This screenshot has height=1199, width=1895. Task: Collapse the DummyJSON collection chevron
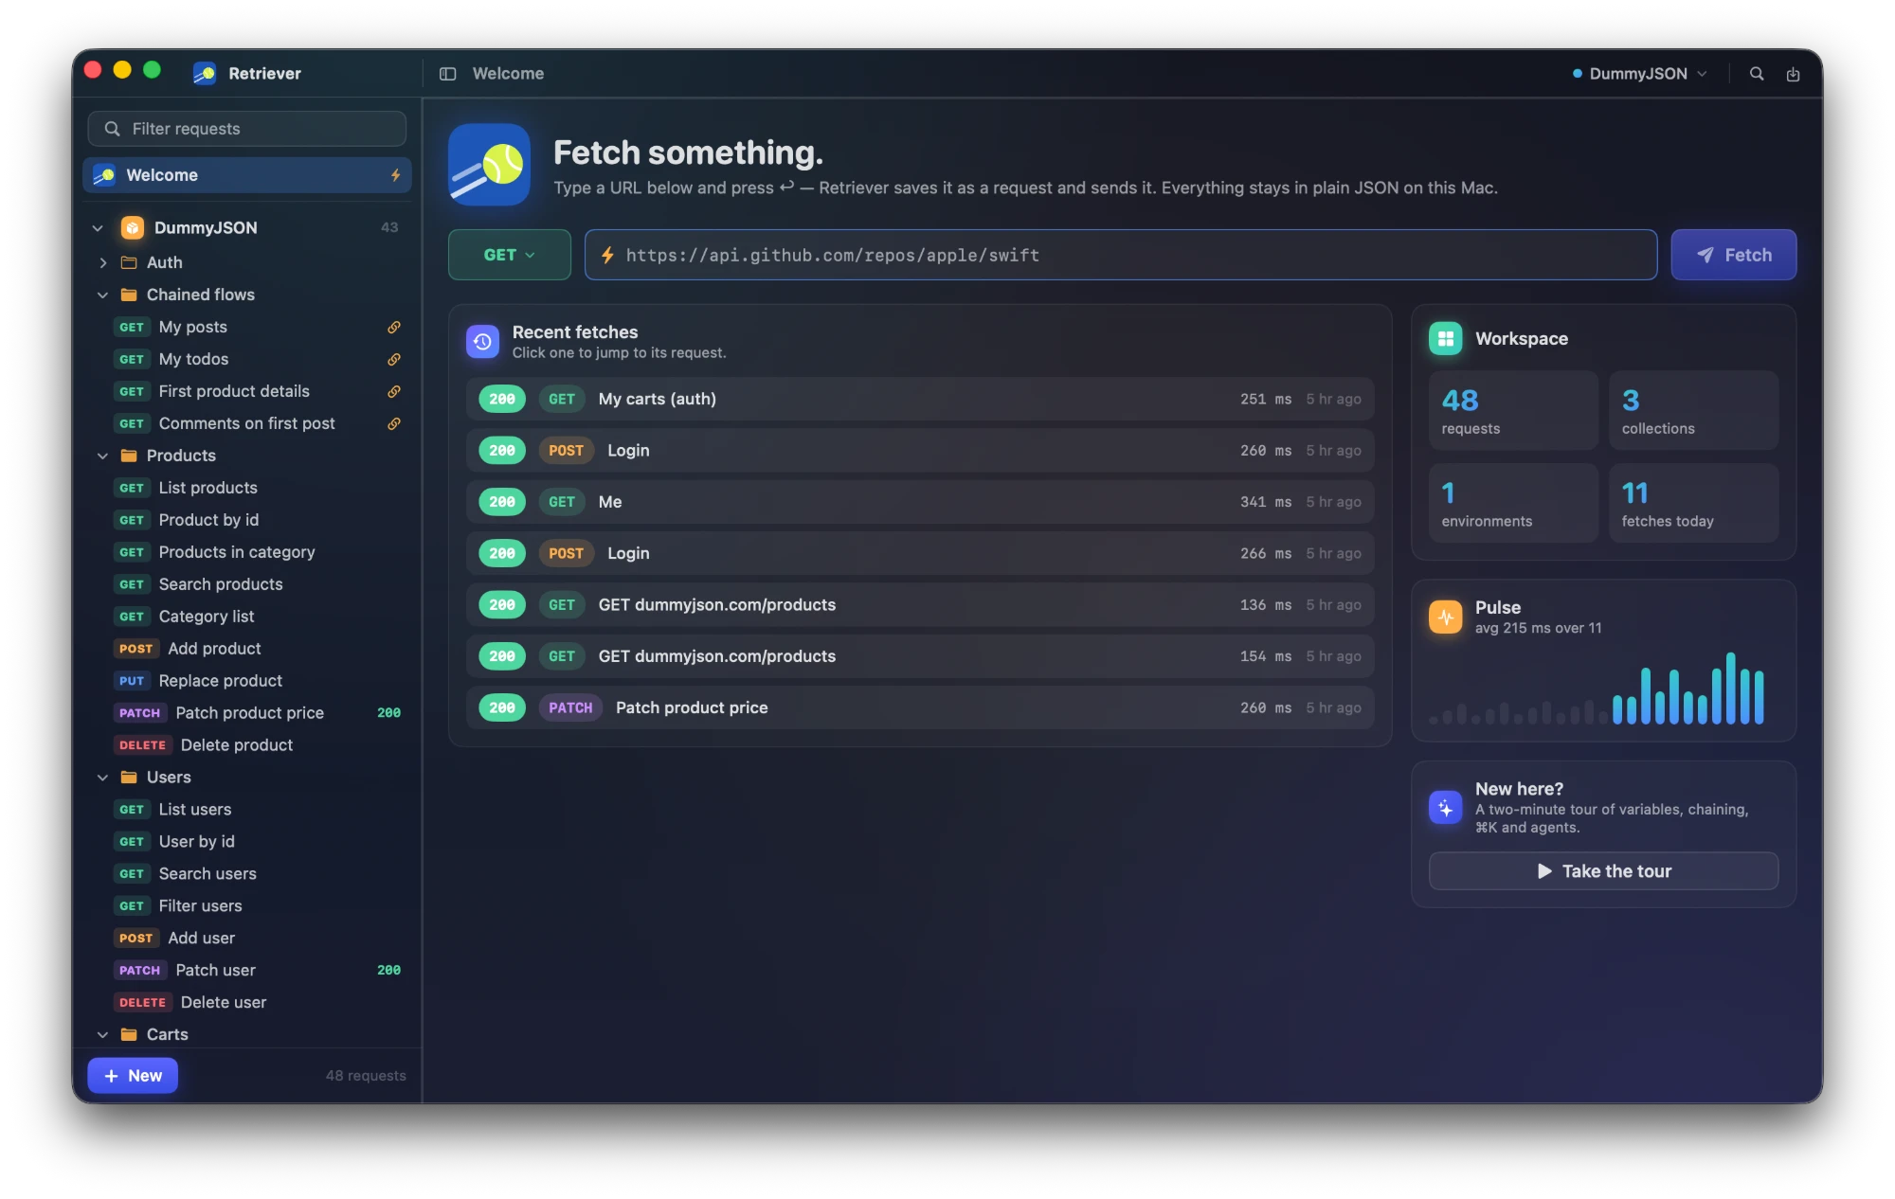98,228
